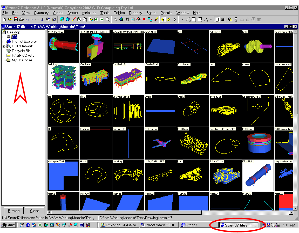This screenshot has height=233, width=299.
Task: Select the Building model thumbnail
Action: click(x=63, y=78)
